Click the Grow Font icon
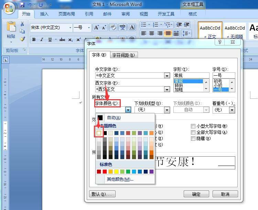The height and width of the screenshot is (210, 258). pyautogui.click(x=97, y=28)
